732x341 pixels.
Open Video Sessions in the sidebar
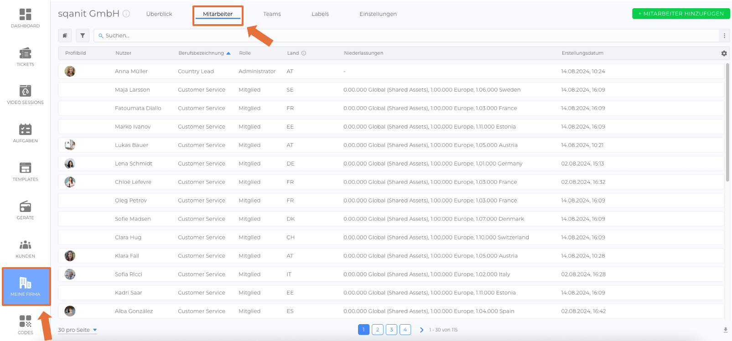25,95
